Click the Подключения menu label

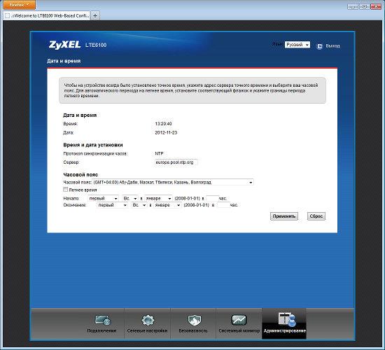click(x=101, y=330)
